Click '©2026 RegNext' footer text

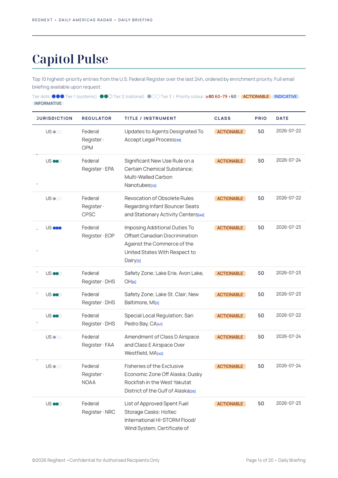click(x=49, y=460)
